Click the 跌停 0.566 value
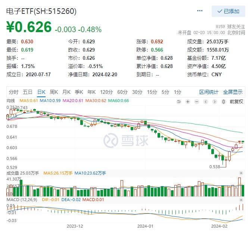This screenshot has height=231, width=249. (x=157, y=50)
